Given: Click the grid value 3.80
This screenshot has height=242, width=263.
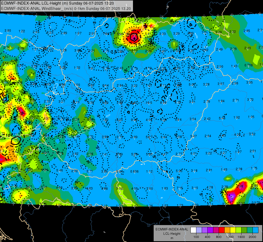Looking at the screenshot, I should tap(8, 31).
